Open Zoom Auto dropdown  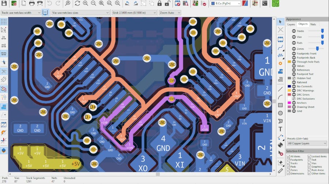pyautogui.click(x=170, y=13)
